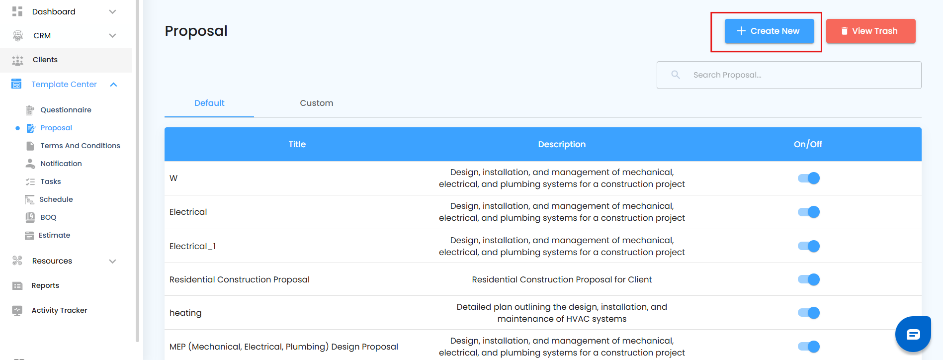Expand the Dashboard menu chevron
Image resolution: width=947 pixels, height=360 pixels.
tap(113, 12)
